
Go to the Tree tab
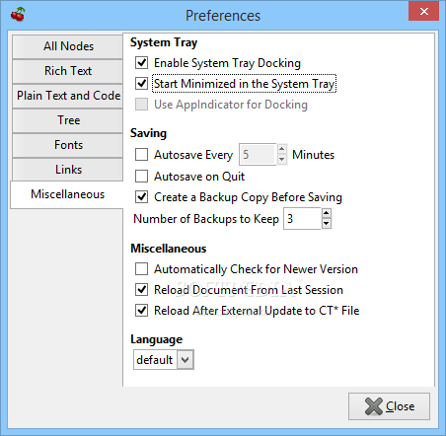(68, 120)
